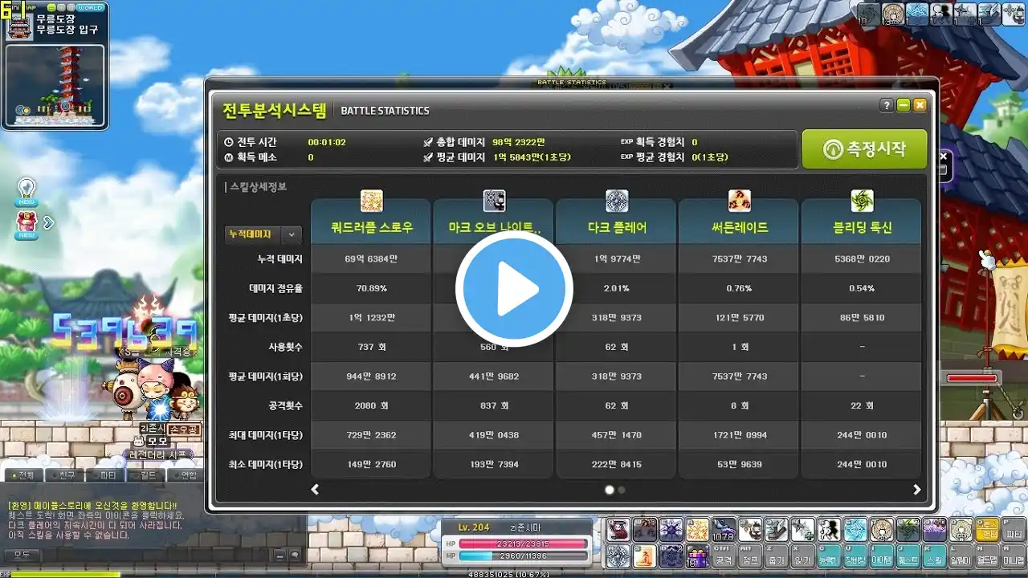Image resolution: width=1028 pixels, height=578 pixels.
Task: Use the 1078 throwing star item slot
Action: [x=724, y=529]
